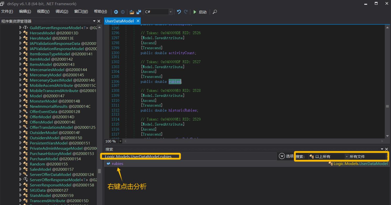Open the 帮助(H) menu
This screenshot has width=391, height=205.
point(100,12)
